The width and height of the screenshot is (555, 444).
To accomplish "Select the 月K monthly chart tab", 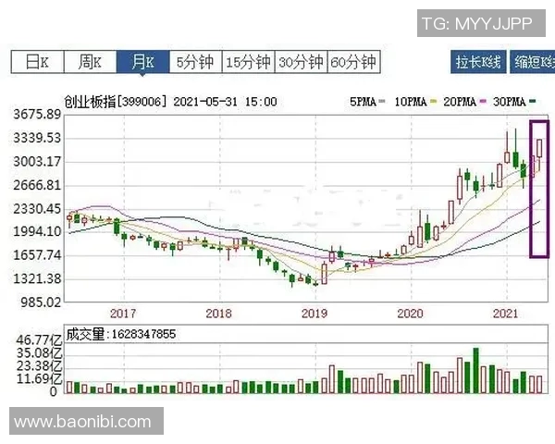I will point(143,62).
